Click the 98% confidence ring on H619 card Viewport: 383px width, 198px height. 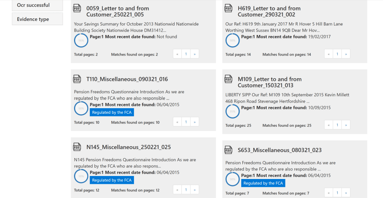pos(233,40)
